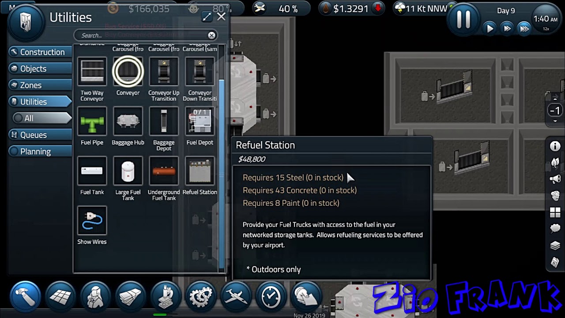Screen dimensions: 565x318
Task: Open the info icon on right sidebar
Action: coord(555,147)
